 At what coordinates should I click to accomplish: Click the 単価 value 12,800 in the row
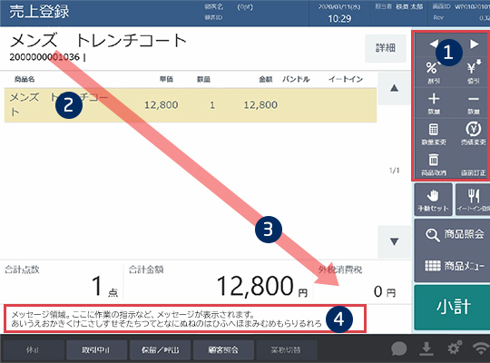tap(161, 104)
